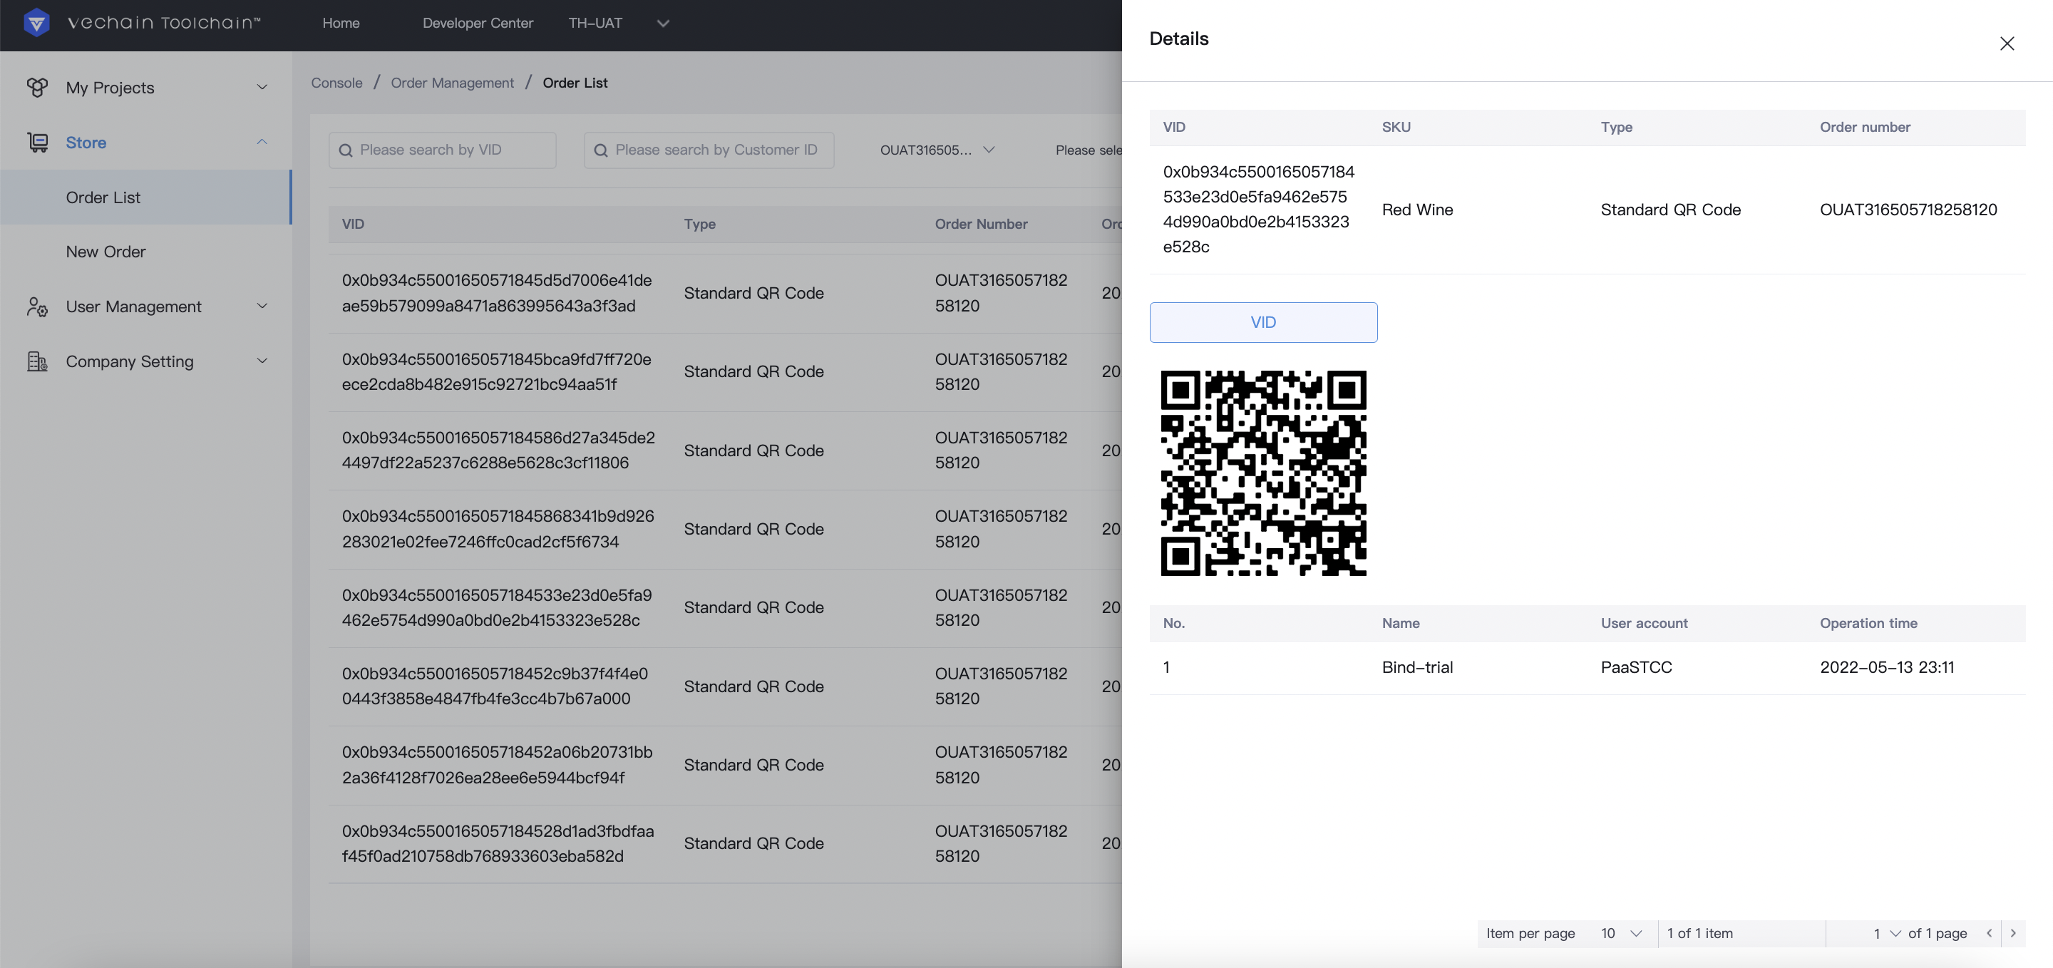This screenshot has width=2053, height=968.
Task: Open Developer Center in top navigation
Action: (478, 23)
